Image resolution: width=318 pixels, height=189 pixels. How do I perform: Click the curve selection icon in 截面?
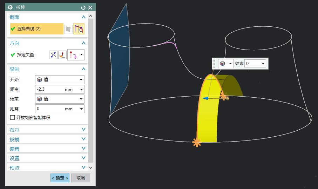pyautogui.click(x=79, y=29)
